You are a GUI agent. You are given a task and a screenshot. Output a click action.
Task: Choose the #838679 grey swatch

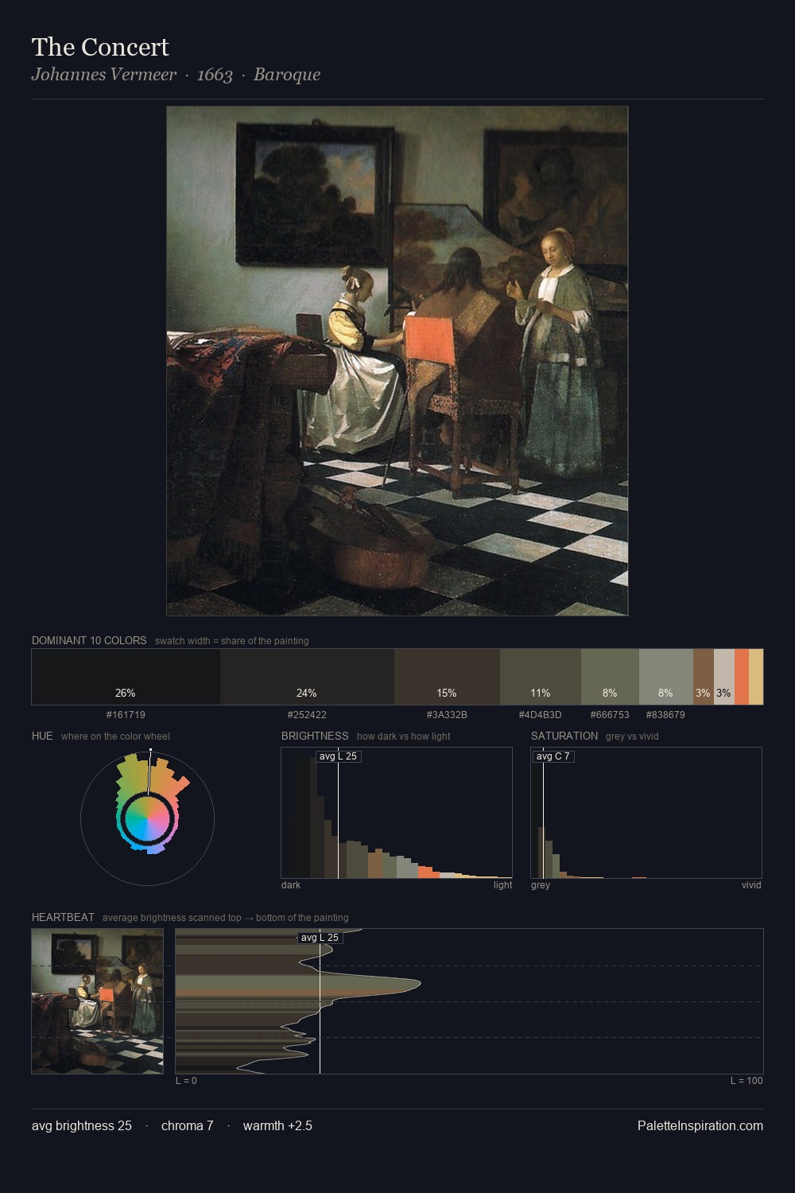tap(666, 677)
